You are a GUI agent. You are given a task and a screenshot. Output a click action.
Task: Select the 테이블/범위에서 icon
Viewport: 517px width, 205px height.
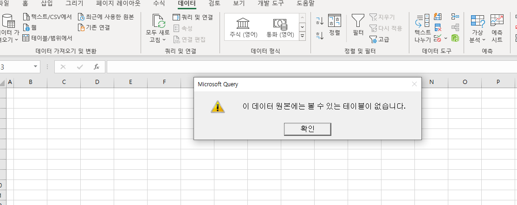pyautogui.click(x=26, y=38)
